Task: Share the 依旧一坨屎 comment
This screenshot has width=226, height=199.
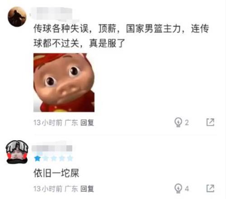Action: click(210, 188)
